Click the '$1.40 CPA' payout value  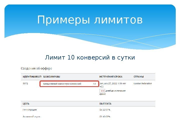[x=105, y=117]
